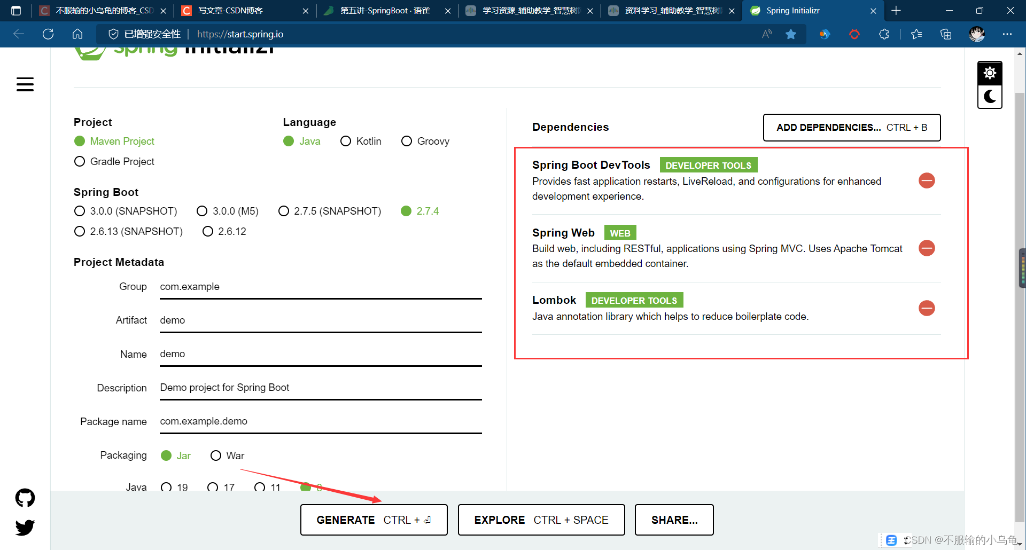Edit the Artifact field
The width and height of the screenshot is (1026, 550).
pos(321,320)
